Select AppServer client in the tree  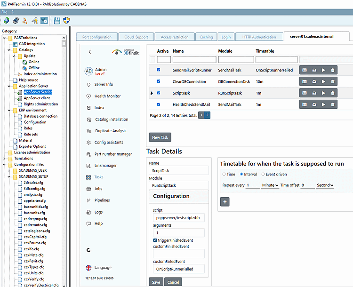pyautogui.click(x=37, y=98)
